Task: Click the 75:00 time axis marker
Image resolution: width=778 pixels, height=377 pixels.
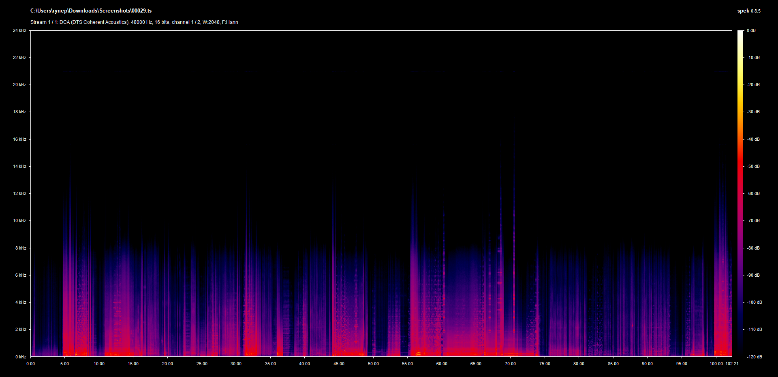Action: pyautogui.click(x=545, y=364)
